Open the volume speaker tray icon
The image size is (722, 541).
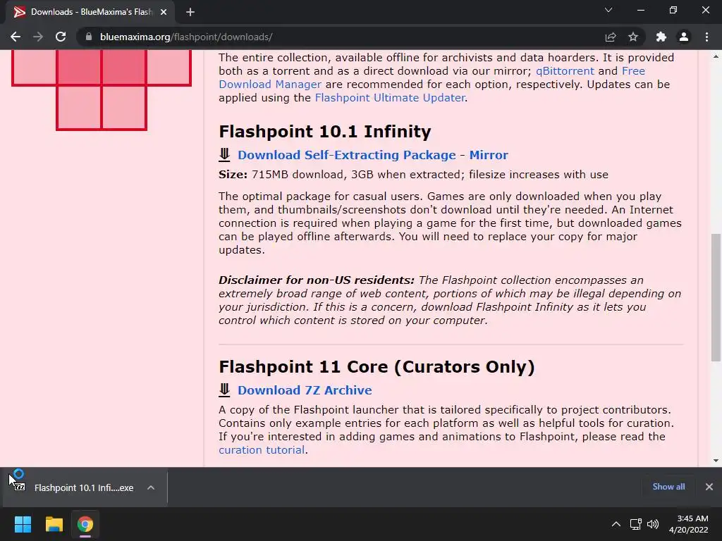(x=653, y=524)
